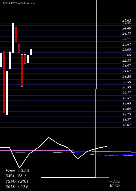Click the 12MA : 23.1 readout
Image resolution: width=136 pixels, height=191 pixels.
point(17,181)
